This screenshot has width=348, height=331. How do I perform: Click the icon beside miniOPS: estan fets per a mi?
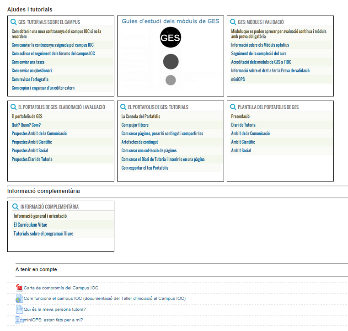[19, 320]
